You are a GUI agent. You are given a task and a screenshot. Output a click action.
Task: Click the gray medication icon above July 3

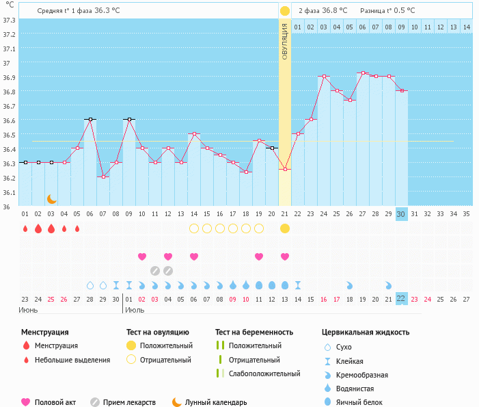[x=155, y=271]
